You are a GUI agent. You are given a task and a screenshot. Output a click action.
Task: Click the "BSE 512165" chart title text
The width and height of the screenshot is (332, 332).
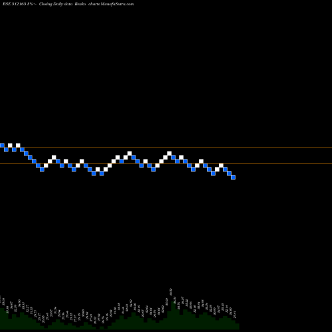15,4
